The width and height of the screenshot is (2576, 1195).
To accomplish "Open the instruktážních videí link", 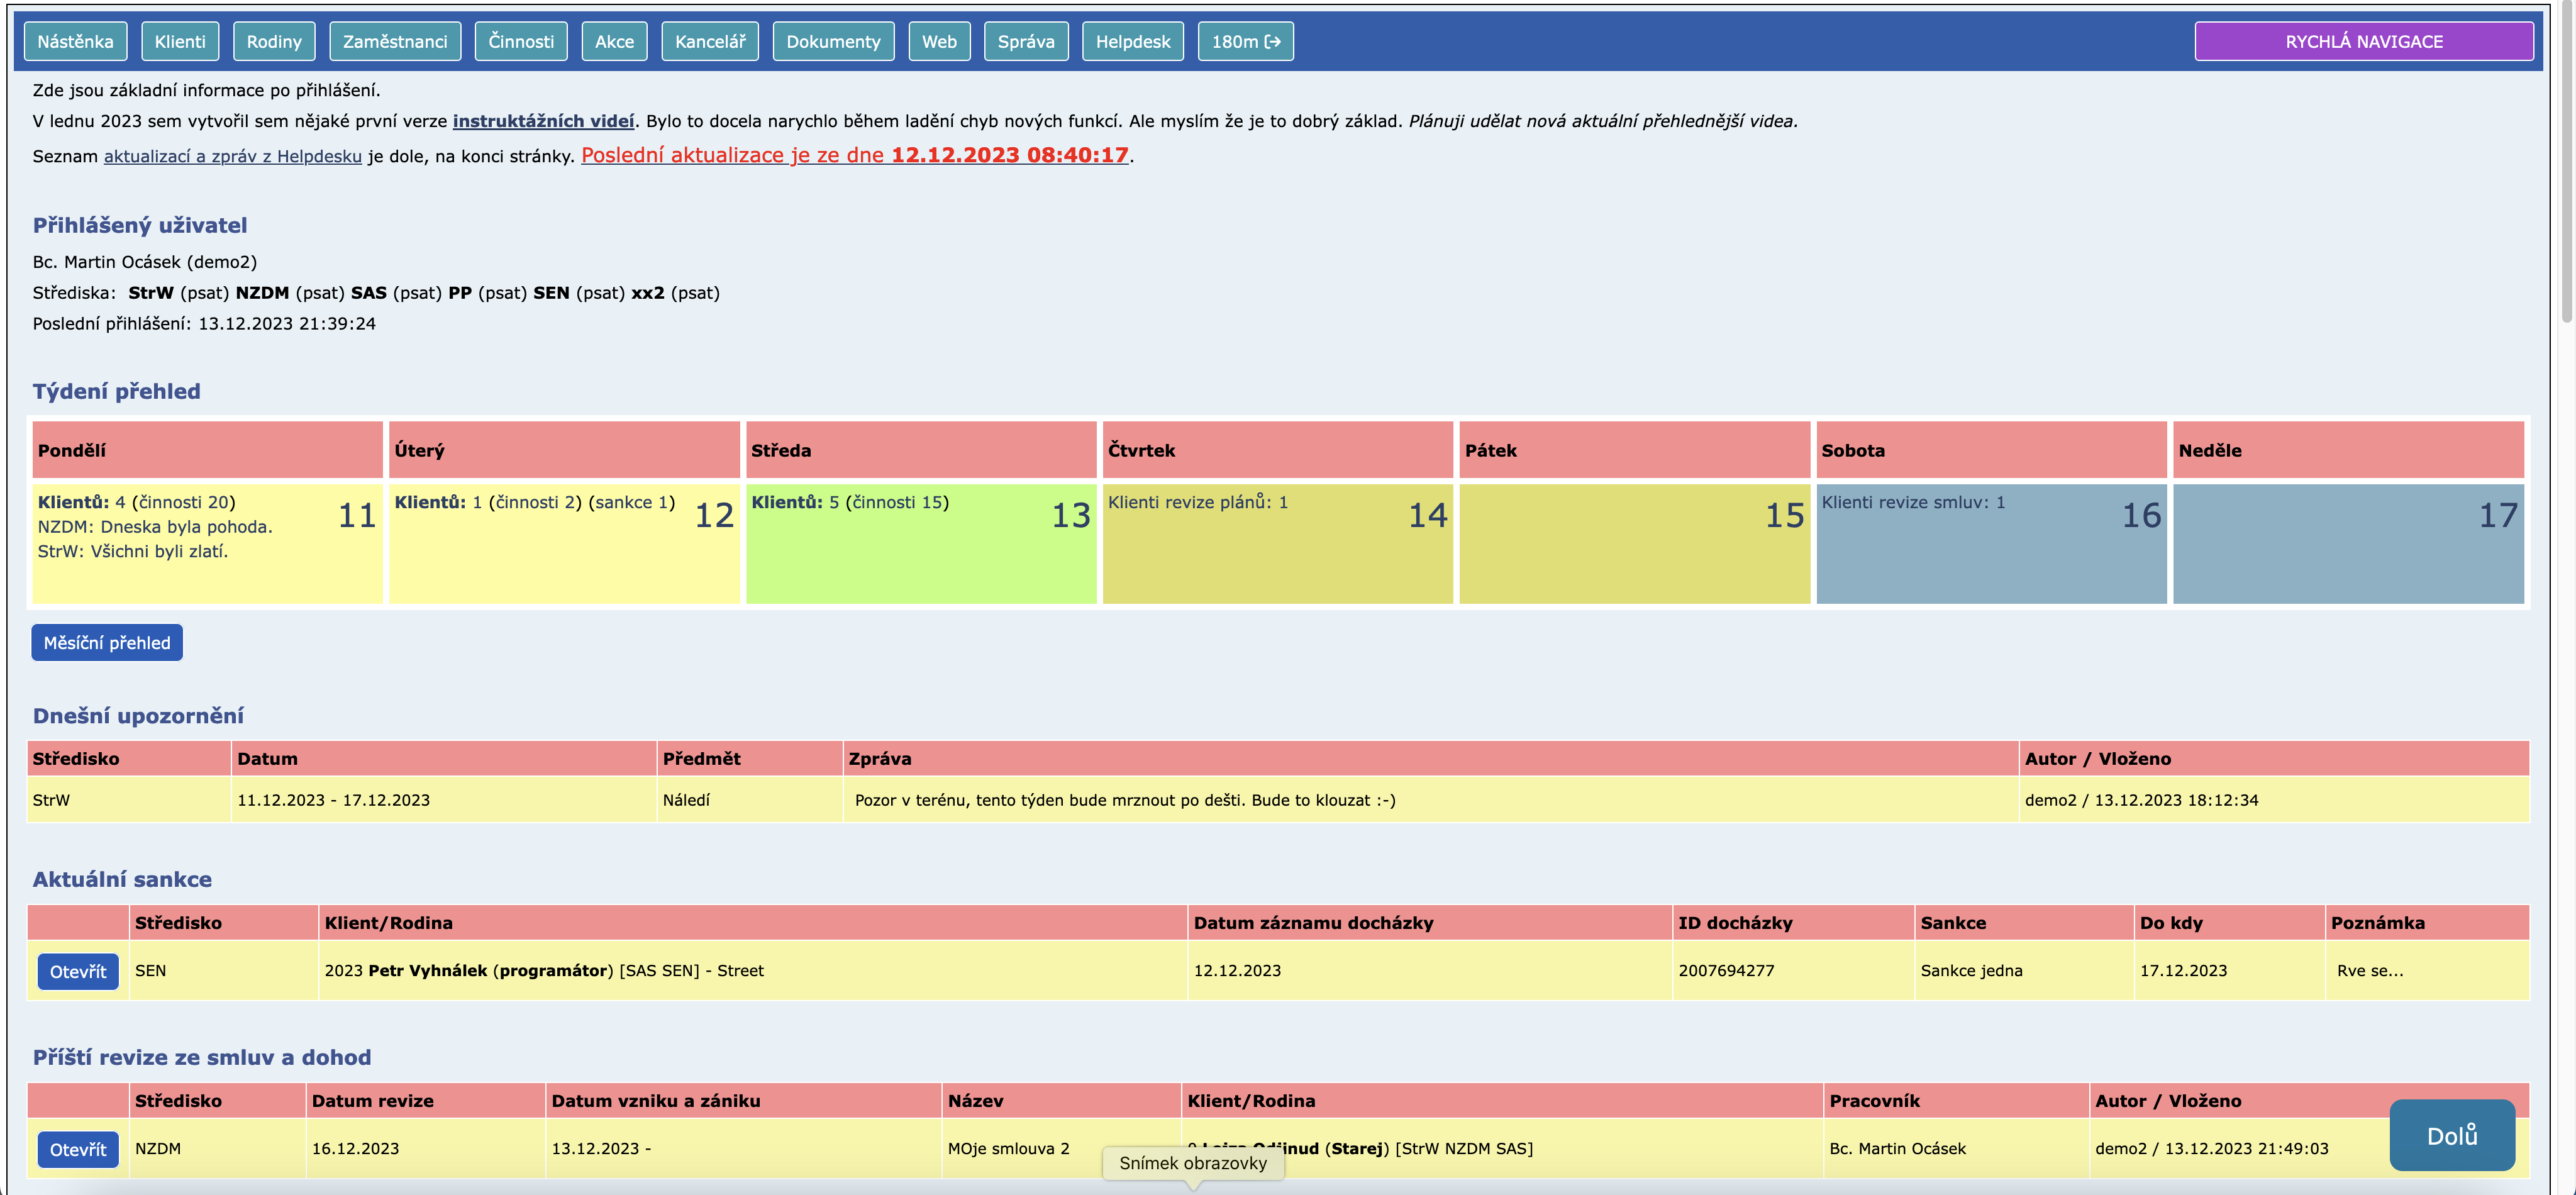I will [x=543, y=121].
